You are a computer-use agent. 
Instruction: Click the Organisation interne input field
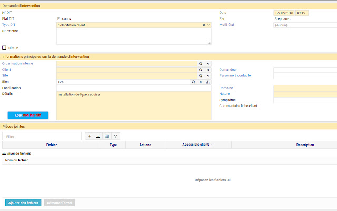coord(127,64)
